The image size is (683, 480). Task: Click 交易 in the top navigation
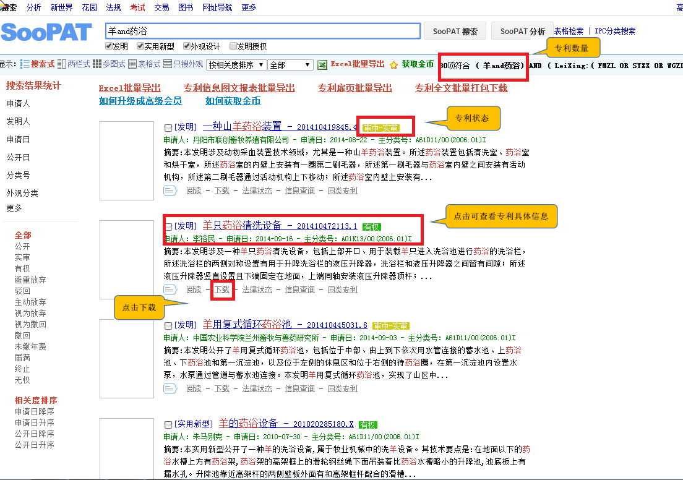[161, 7]
